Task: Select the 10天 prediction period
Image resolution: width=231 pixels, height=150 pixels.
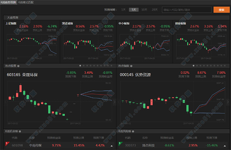Action: pyautogui.click(x=144, y=10)
